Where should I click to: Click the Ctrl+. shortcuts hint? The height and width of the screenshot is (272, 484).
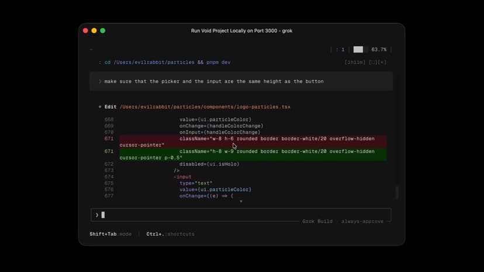pyautogui.click(x=170, y=234)
